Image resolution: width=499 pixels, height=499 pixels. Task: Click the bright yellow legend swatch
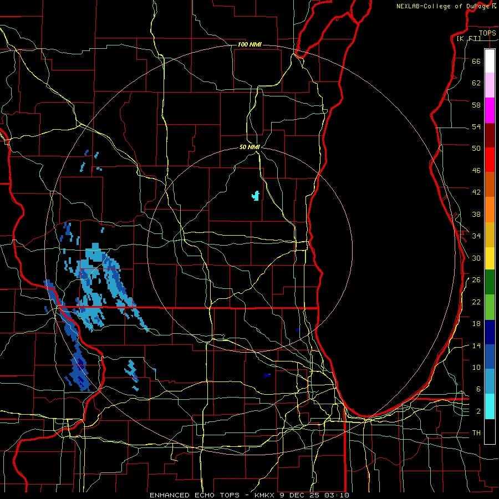[490, 258]
